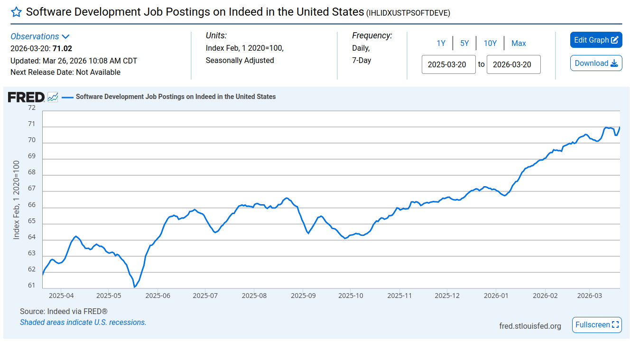Click the 'Daily,' frequency value

click(361, 48)
